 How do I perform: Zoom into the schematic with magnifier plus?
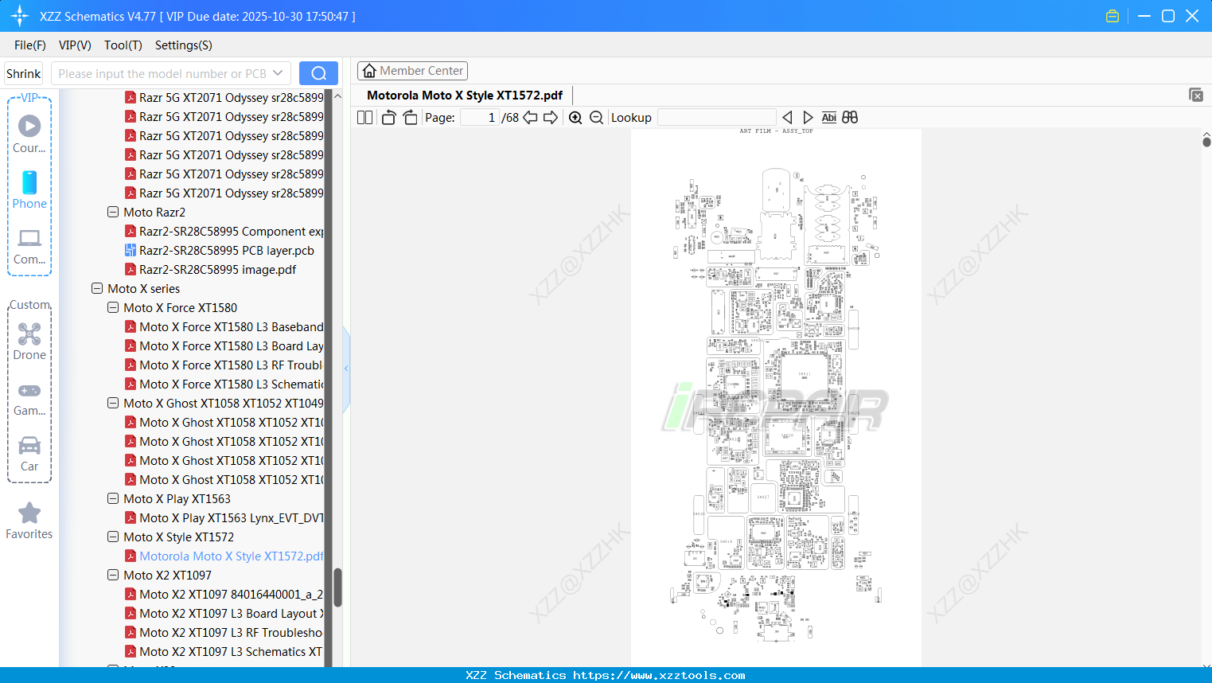(575, 117)
